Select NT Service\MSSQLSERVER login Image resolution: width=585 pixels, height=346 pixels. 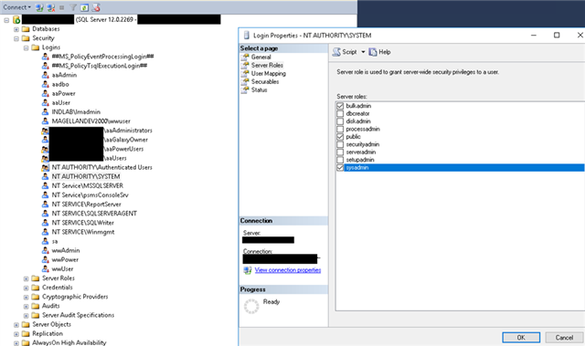pos(88,185)
